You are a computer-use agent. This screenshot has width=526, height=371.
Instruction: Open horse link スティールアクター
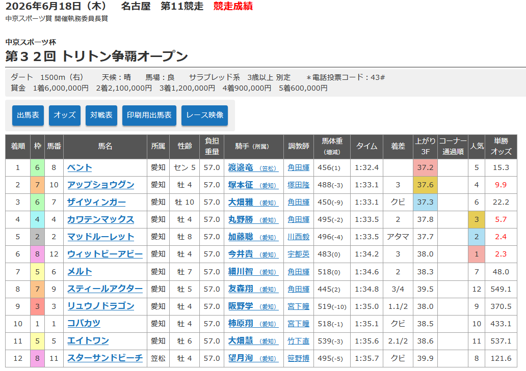[105, 289]
